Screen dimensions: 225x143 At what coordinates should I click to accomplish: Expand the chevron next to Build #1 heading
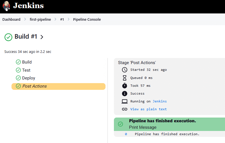point(42,37)
